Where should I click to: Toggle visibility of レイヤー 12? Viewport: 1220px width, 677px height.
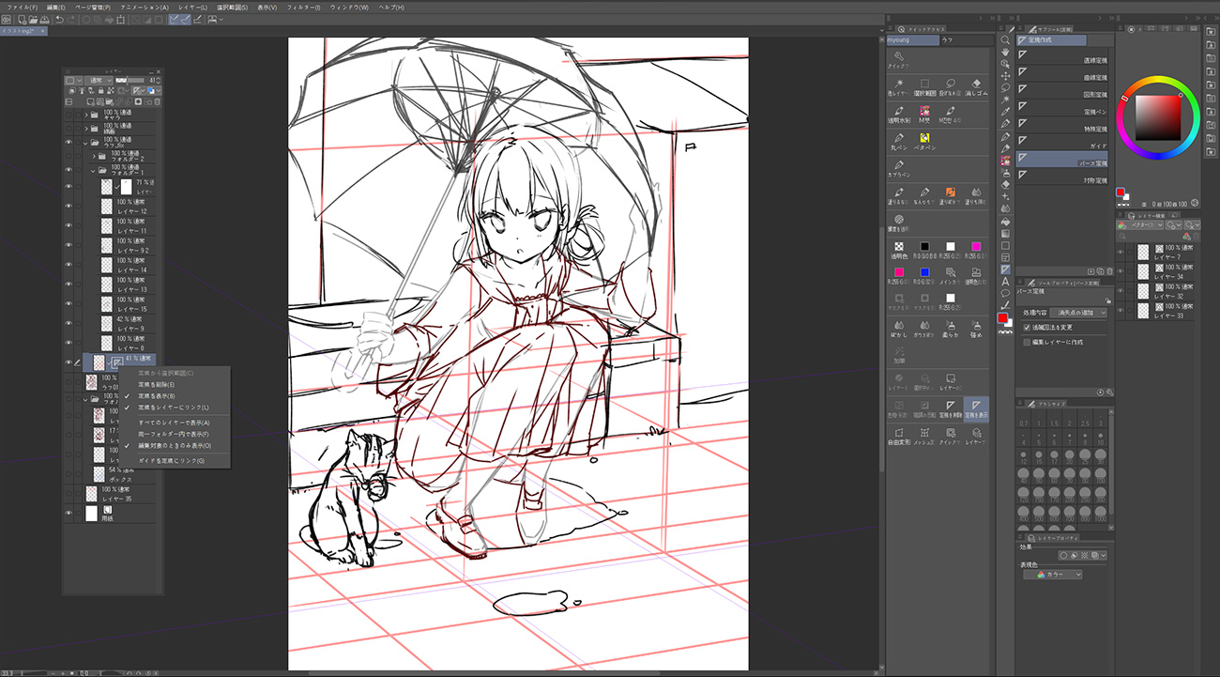pyautogui.click(x=69, y=207)
